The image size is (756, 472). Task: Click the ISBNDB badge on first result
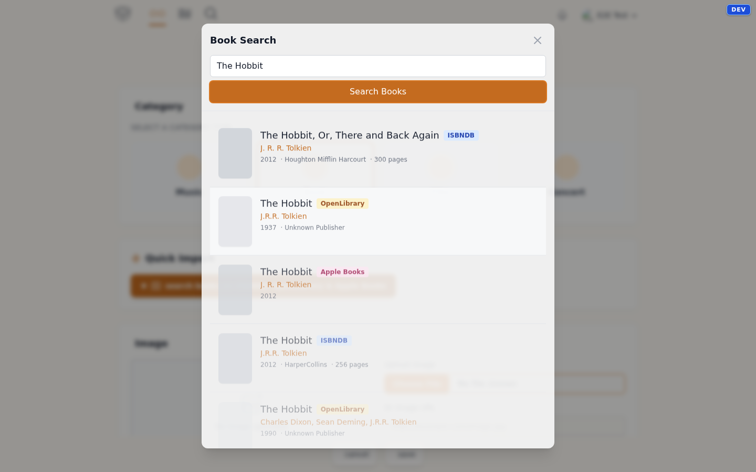pos(461,135)
